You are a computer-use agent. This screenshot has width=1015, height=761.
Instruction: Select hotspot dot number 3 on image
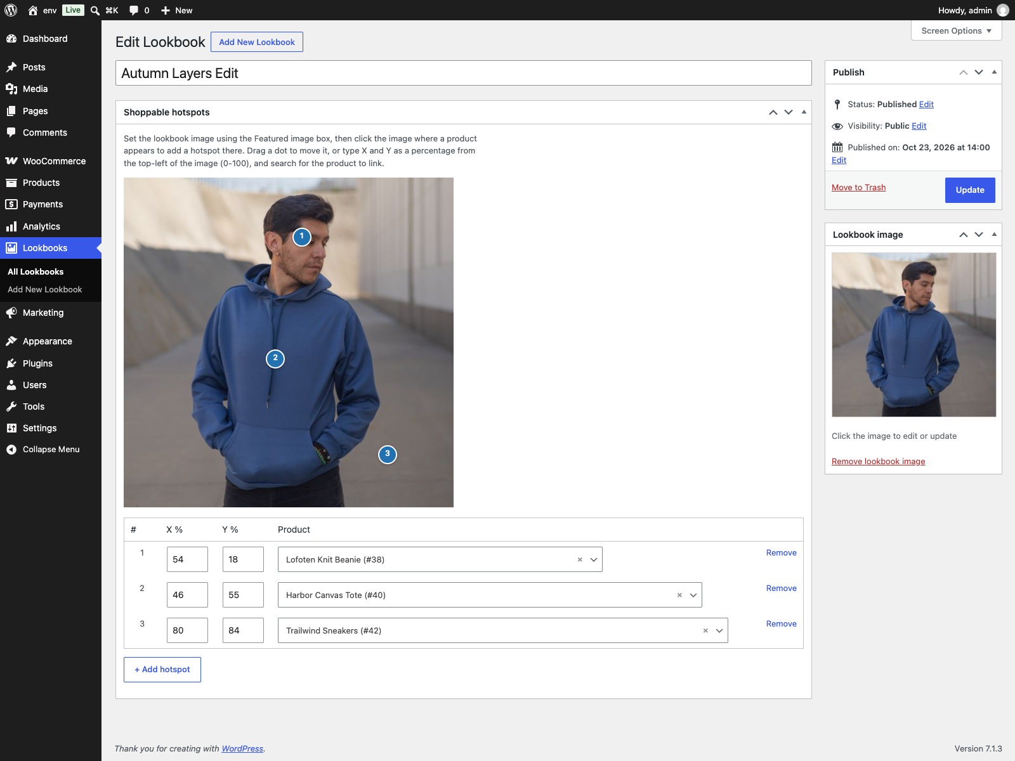[x=388, y=455]
